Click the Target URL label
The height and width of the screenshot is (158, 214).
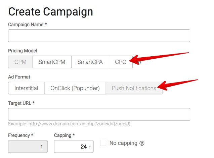point(21,103)
